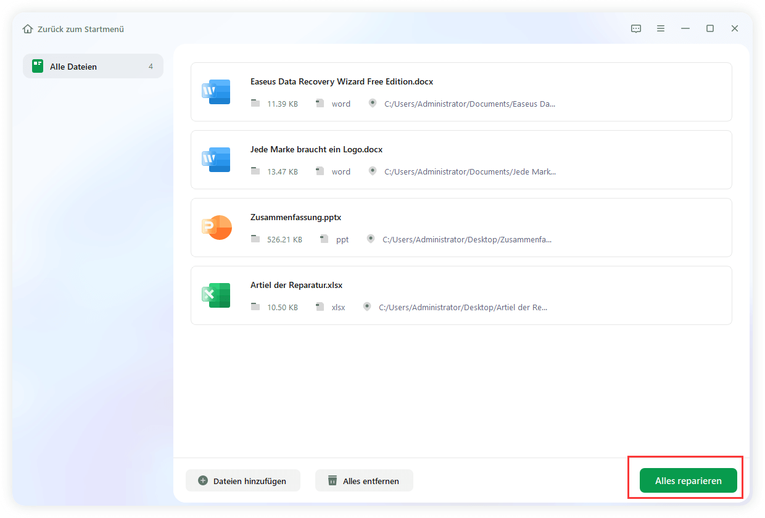Screen dimensions: 765x518
Task: Select Easeus Data Recovery Wizard Free Edition.docx
Action: (x=342, y=81)
